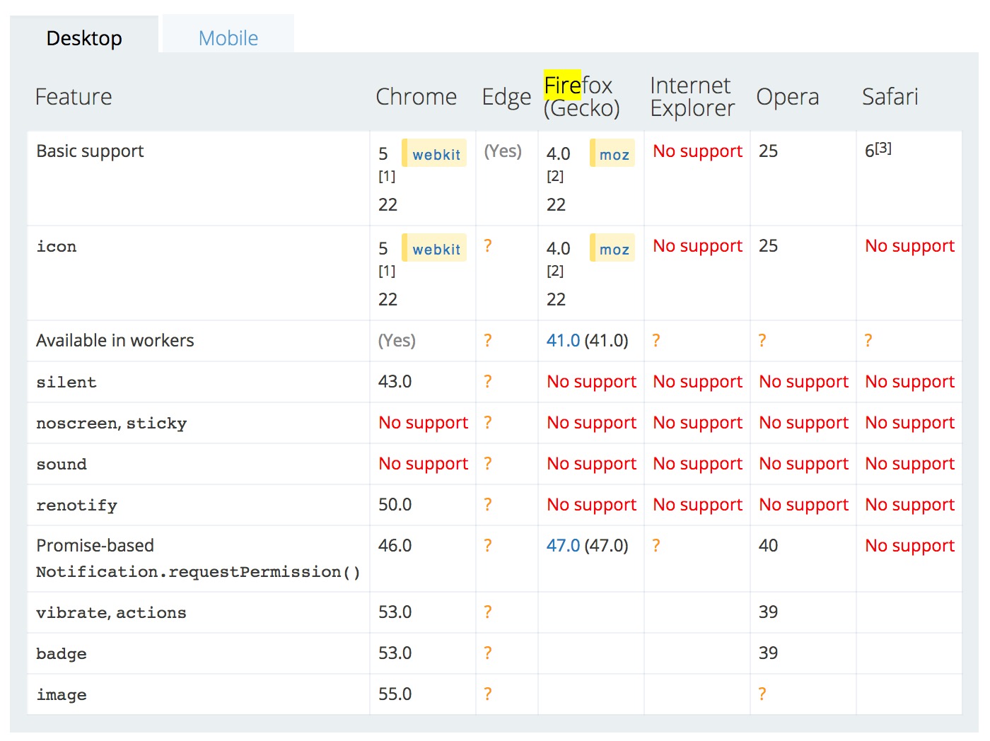
Task: Click the noscreen, sticky feature label
Action: click(x=112, y=423)
